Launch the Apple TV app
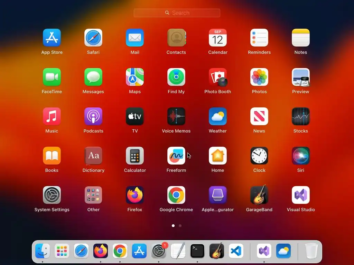Viewport: 354px width, 265px height. coord(135,116)
